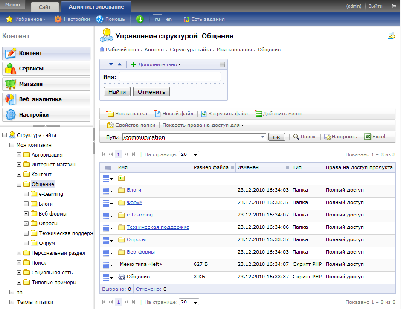Click the Добавить меню icon

point(258,114)
